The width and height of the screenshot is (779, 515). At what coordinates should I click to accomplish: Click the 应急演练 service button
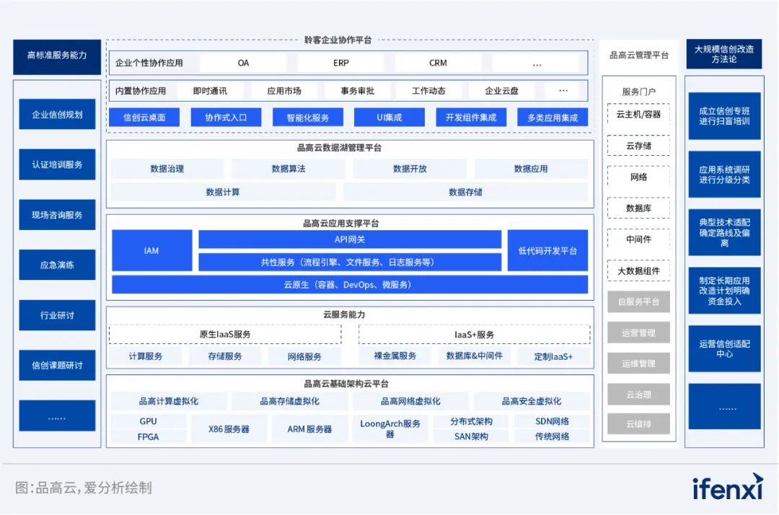tap(56, 265)
